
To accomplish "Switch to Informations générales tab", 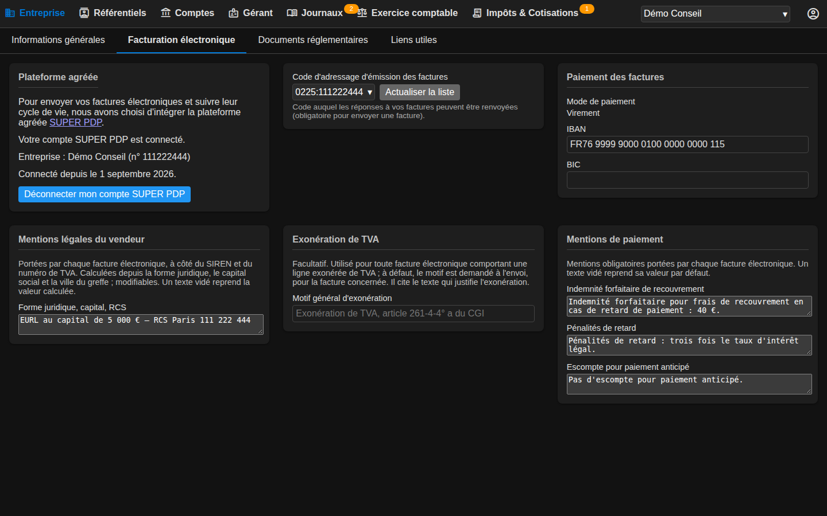I will (58, 40).
